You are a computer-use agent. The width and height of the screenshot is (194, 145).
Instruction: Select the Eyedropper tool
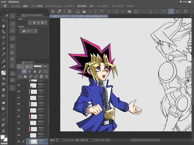(3, 54)
